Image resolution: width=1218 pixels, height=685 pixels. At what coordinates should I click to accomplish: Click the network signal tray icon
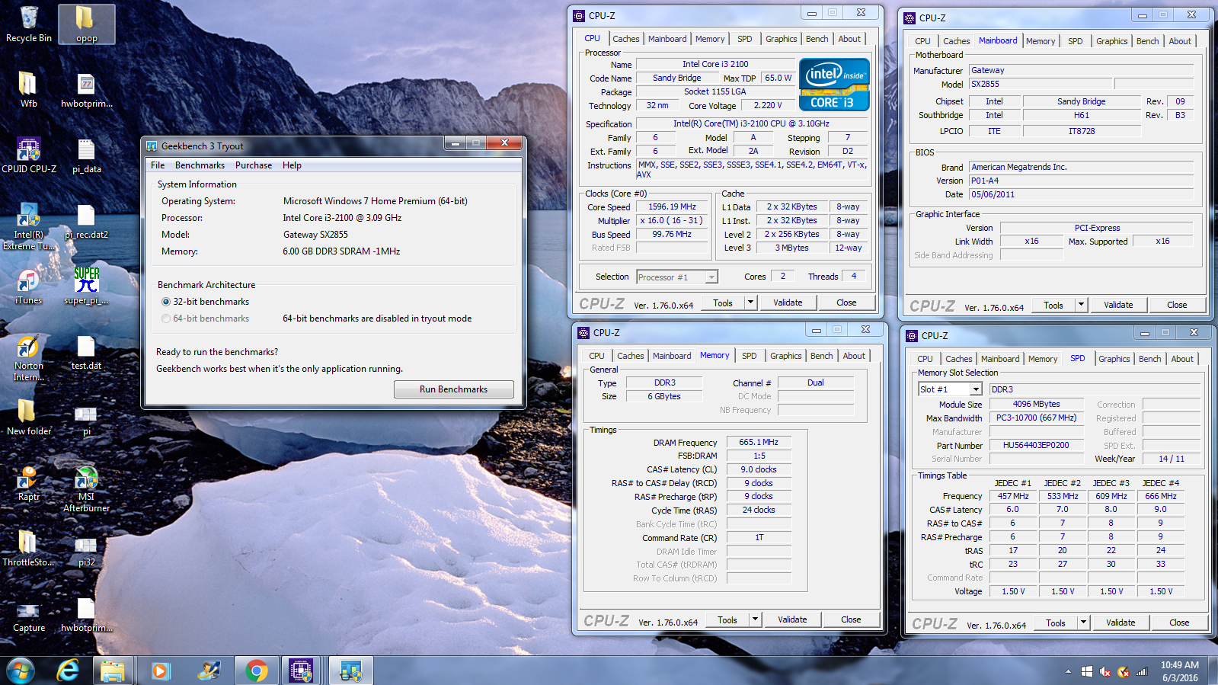(x=1142, y=671)
